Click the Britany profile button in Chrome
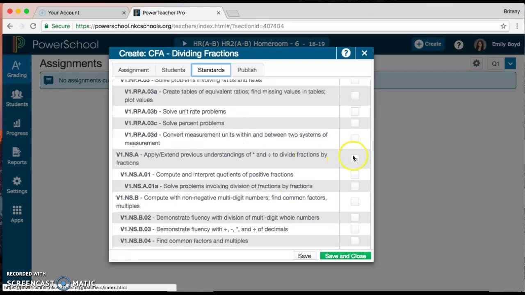525x295 pixels. tap(511, 11)
